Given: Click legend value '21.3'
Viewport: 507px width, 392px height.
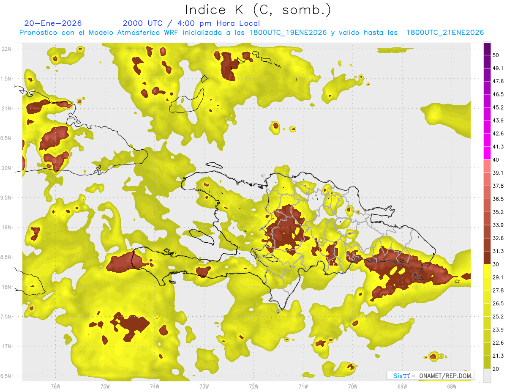Looking at the screenshot, I should click(498, 356).
